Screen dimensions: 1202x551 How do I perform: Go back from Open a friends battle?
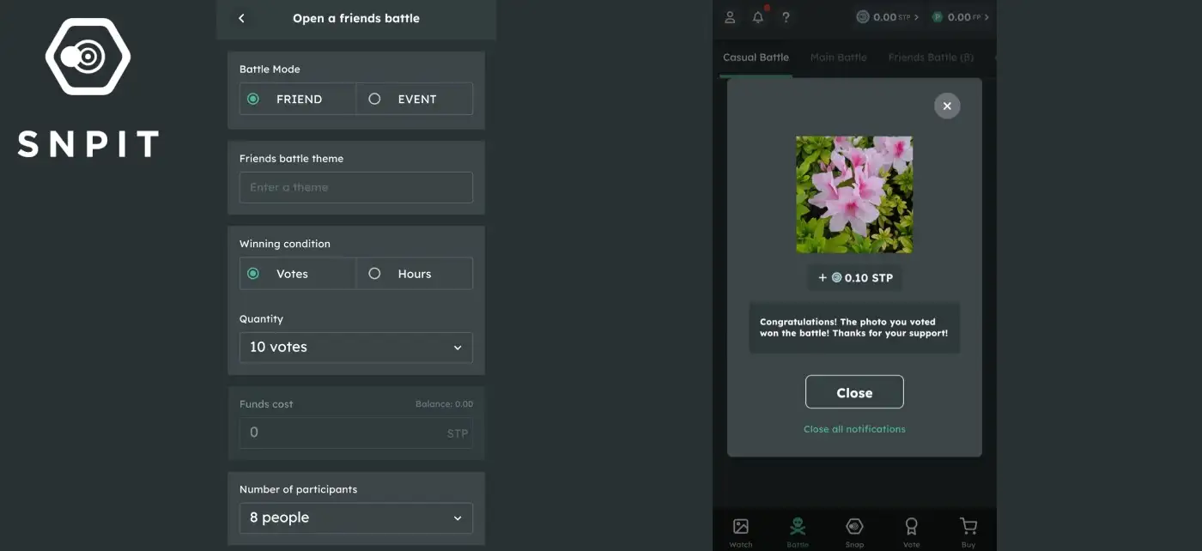tap(241, 18)
